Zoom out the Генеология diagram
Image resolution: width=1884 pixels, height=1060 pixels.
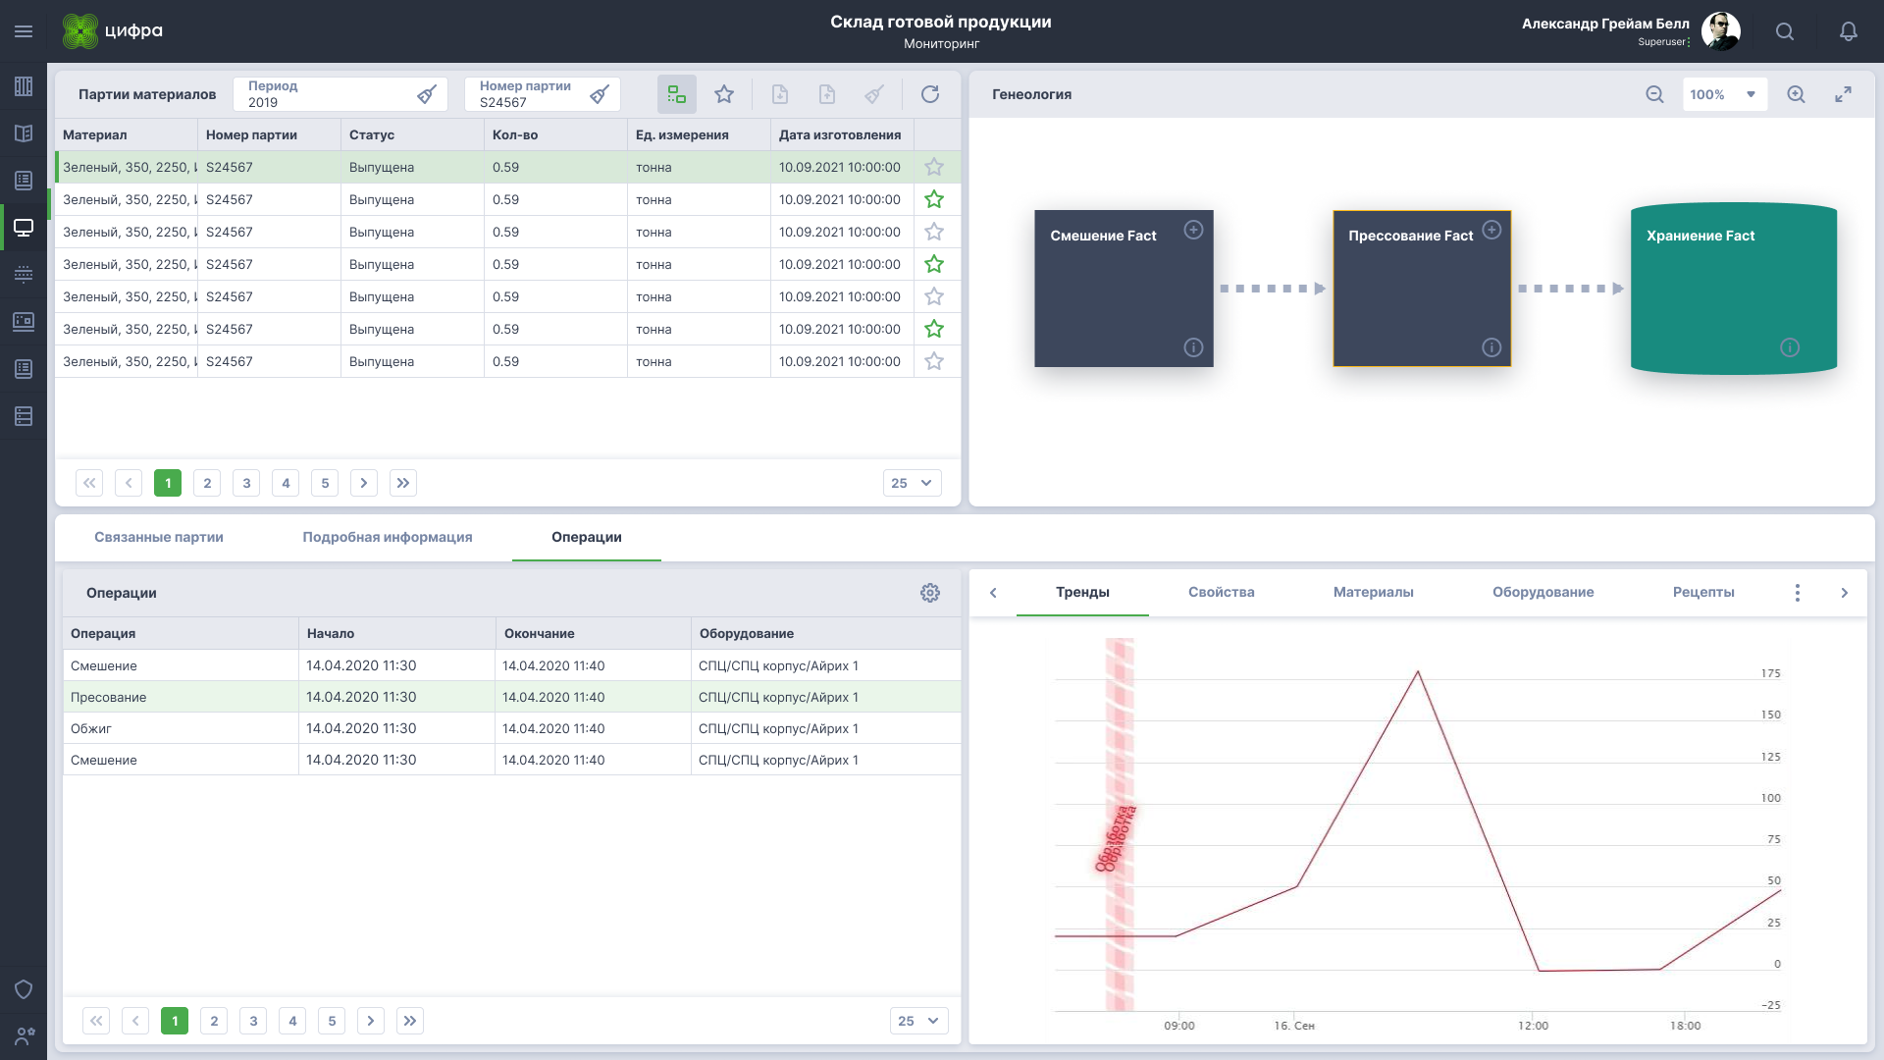[1654, 94]
